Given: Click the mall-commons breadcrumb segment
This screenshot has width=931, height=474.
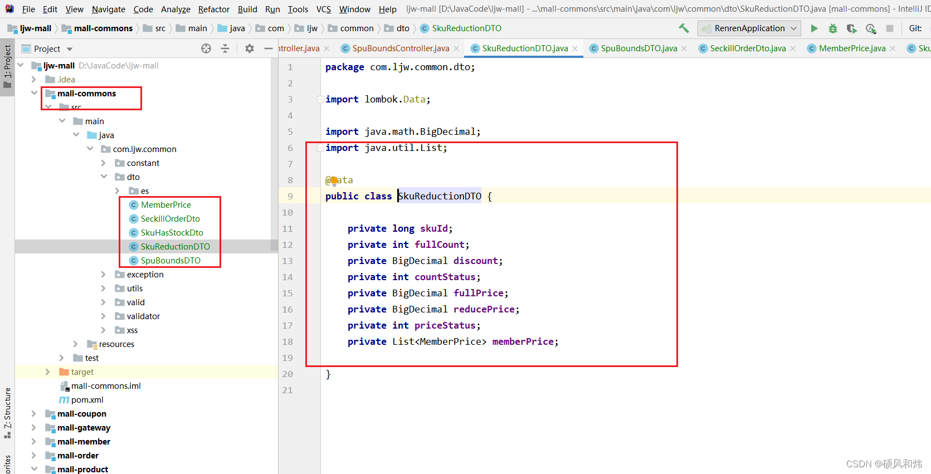Looking at the screenshot, I should pyautogui.click(x=104, y=28).
